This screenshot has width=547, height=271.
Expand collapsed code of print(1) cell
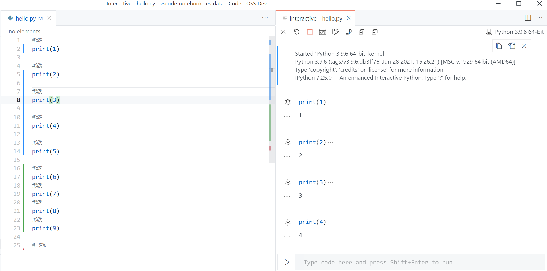(331, 102)
